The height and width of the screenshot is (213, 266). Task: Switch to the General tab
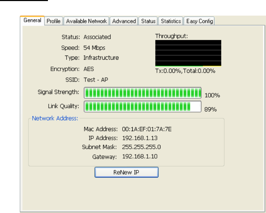coord(32,20)
